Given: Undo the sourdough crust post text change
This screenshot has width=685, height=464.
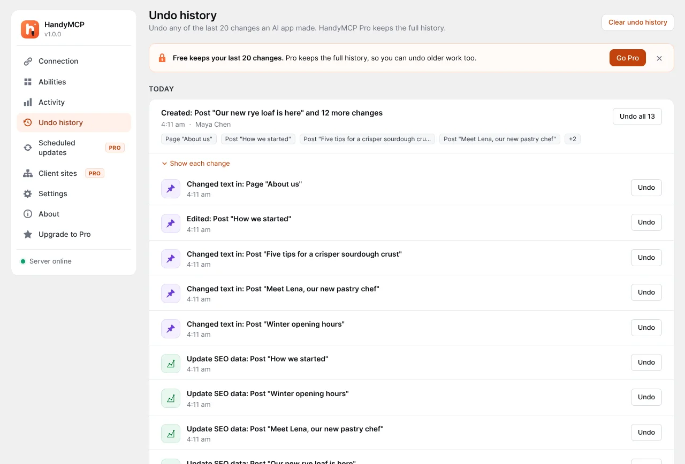Looking at the screenshot, I should pos(646,258).
